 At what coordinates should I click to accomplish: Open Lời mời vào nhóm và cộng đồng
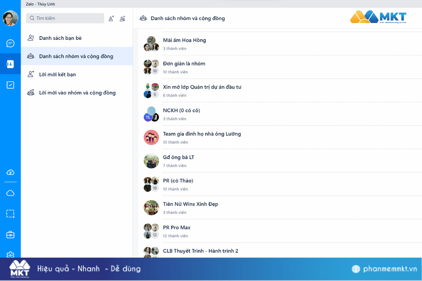click(x=77, y=93)
